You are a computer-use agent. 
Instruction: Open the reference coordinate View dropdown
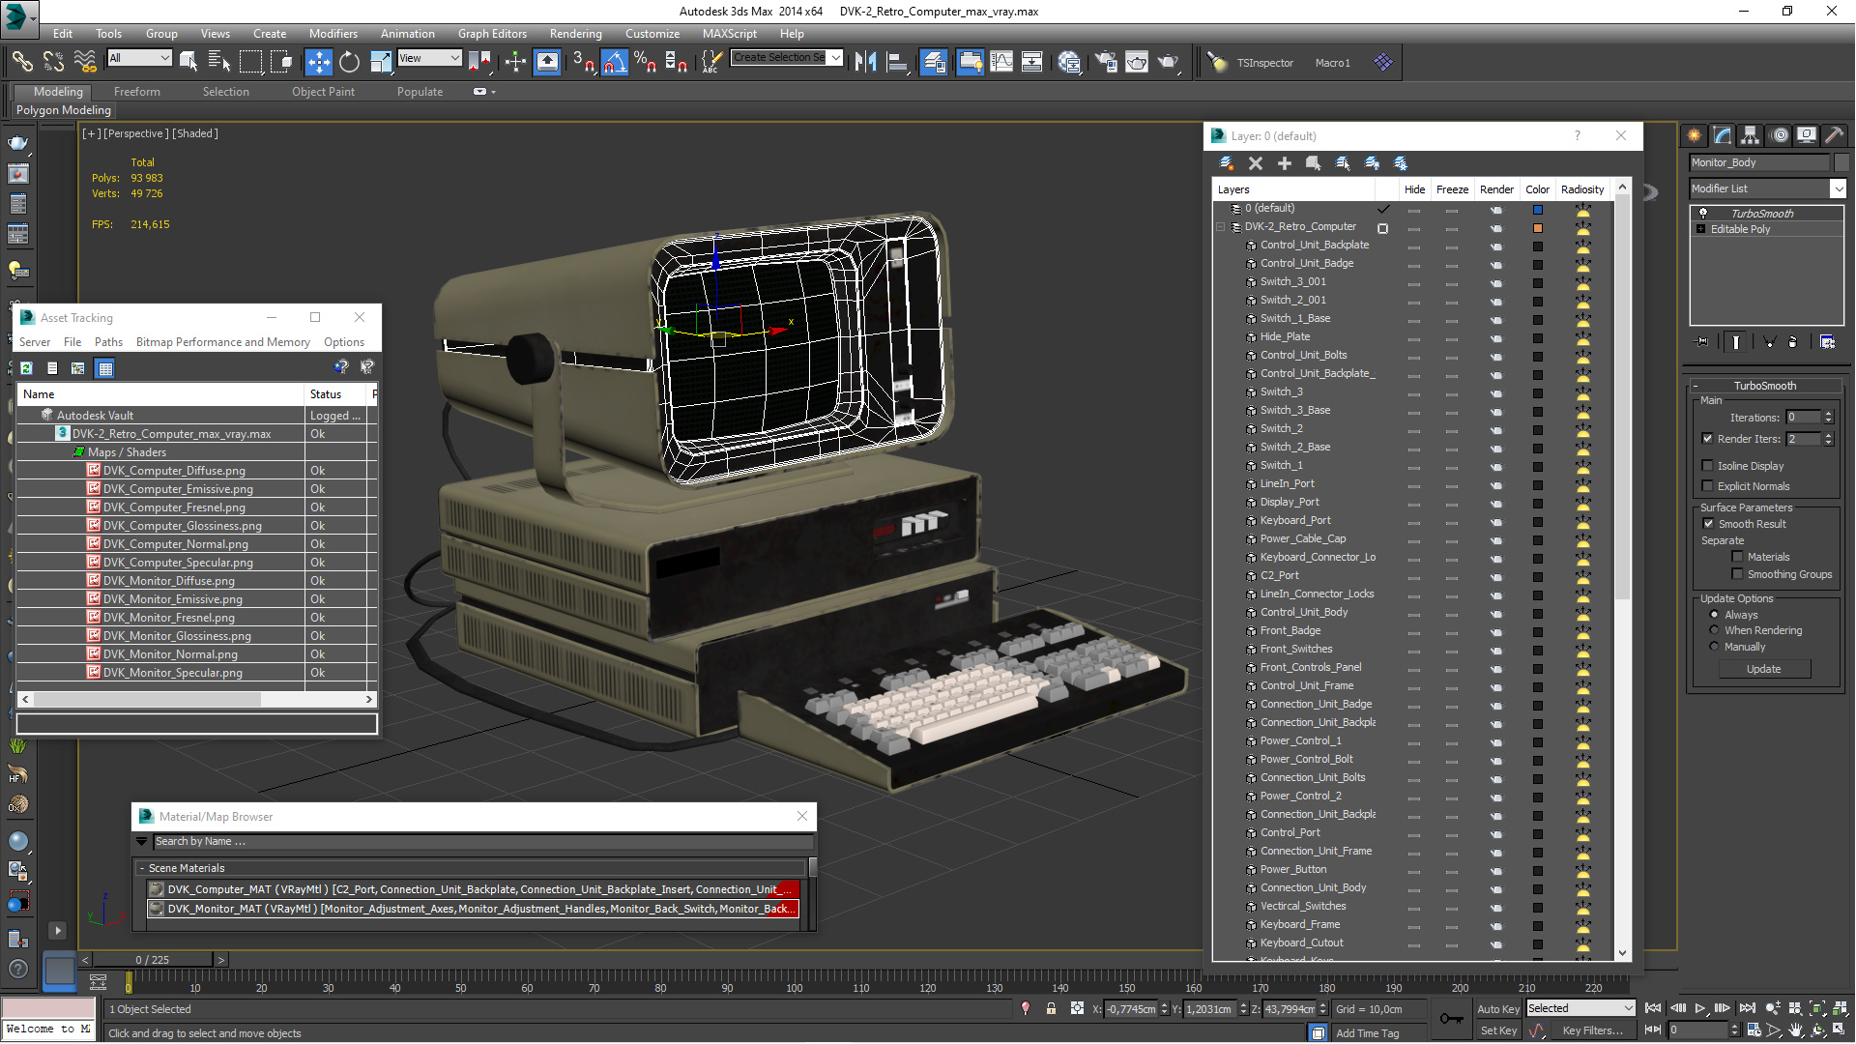point(429,58)
